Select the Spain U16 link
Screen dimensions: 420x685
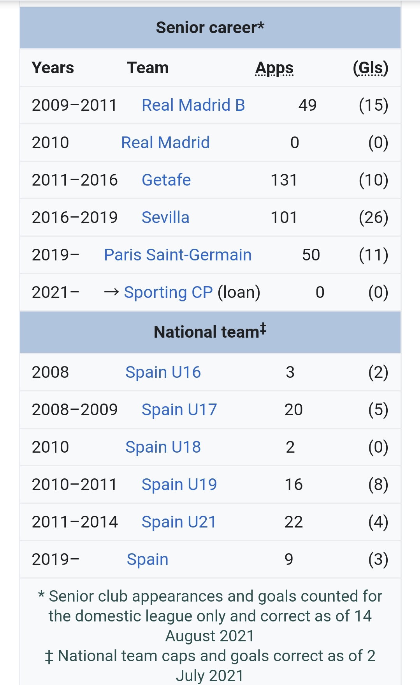pos(163,372)
